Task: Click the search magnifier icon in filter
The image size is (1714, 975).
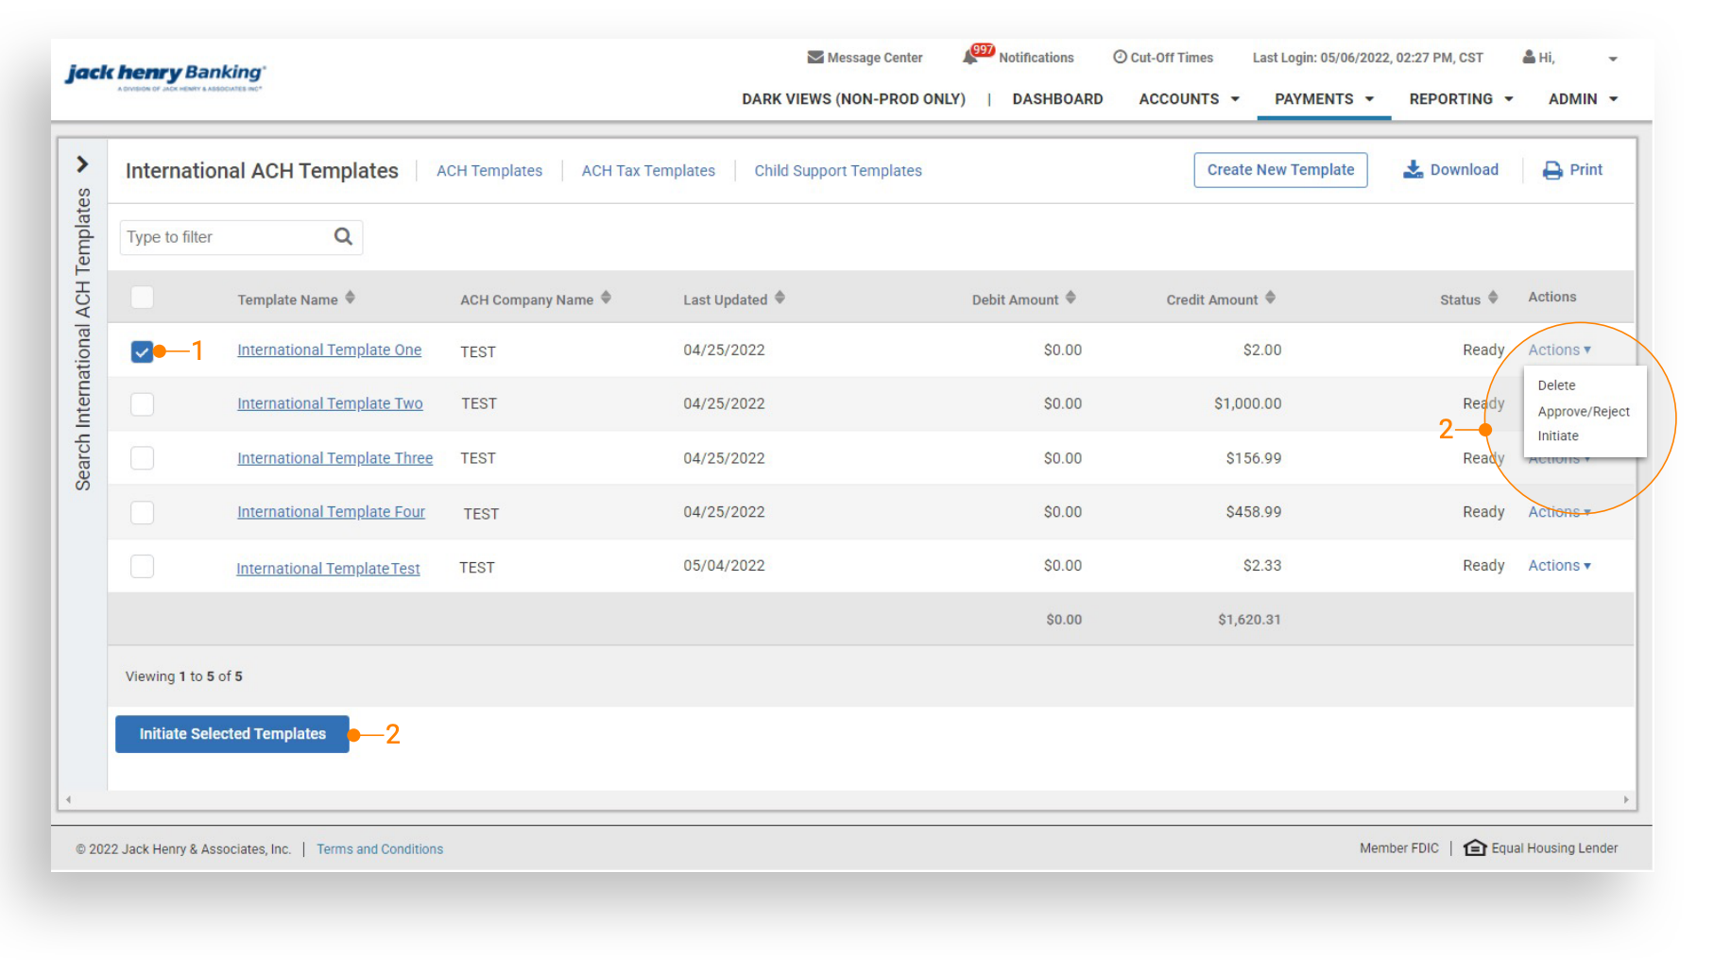Action: [x=343, y=237]
